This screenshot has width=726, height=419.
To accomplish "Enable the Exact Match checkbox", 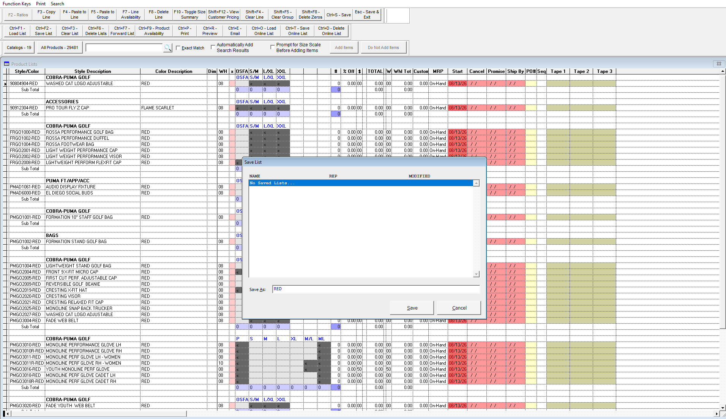I will pos(178,48).
